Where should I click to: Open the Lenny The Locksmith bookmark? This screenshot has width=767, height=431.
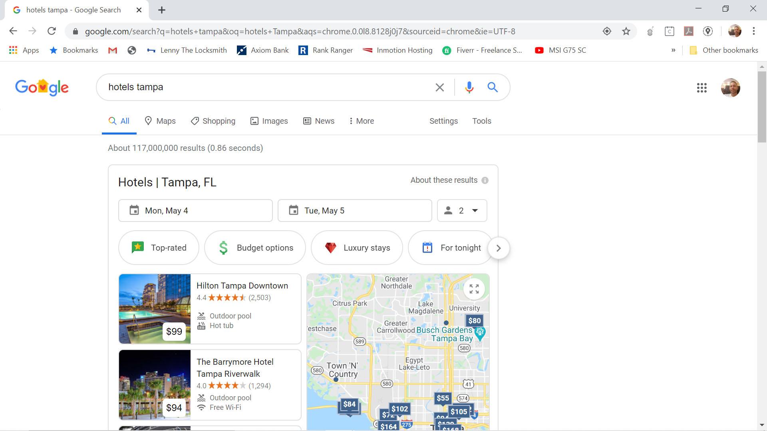pyautogui.click(x=187, y=50)
